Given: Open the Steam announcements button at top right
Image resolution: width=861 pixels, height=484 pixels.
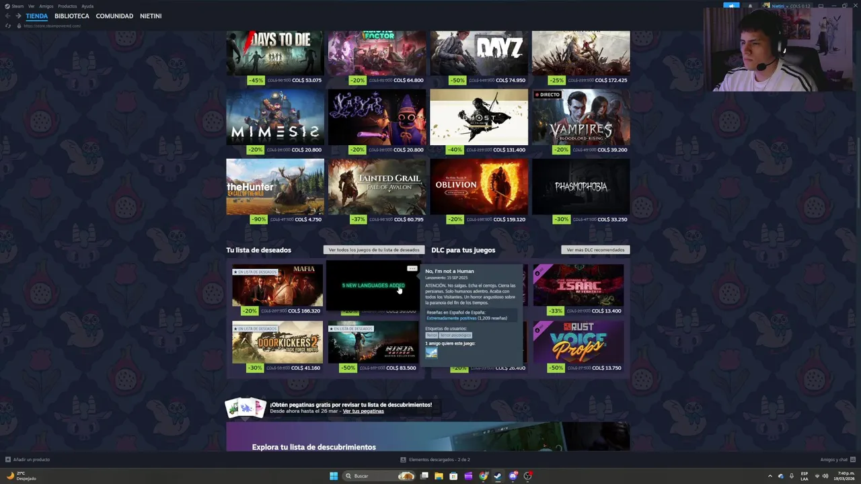Looking at the screenshot, I should point(731,6).
